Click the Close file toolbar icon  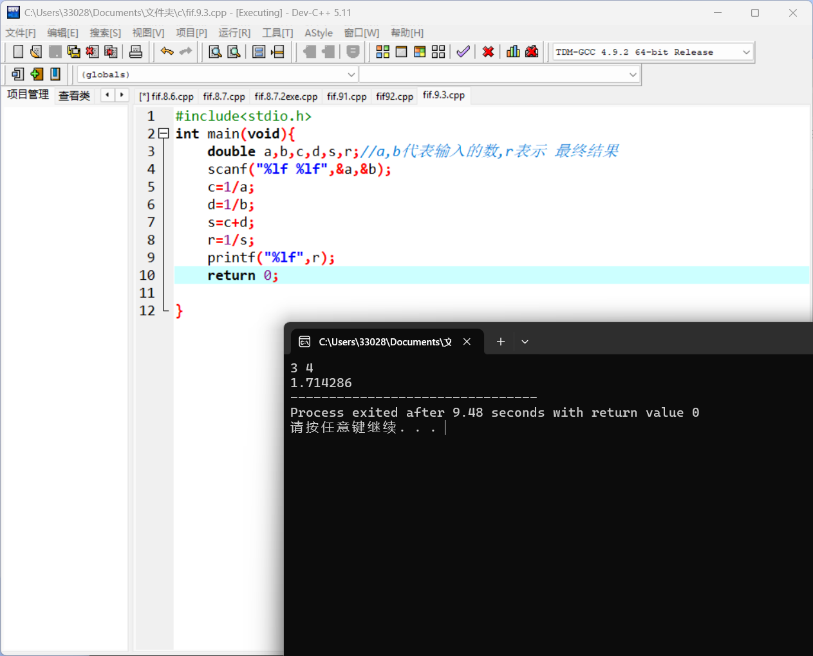tap(93, 52)
